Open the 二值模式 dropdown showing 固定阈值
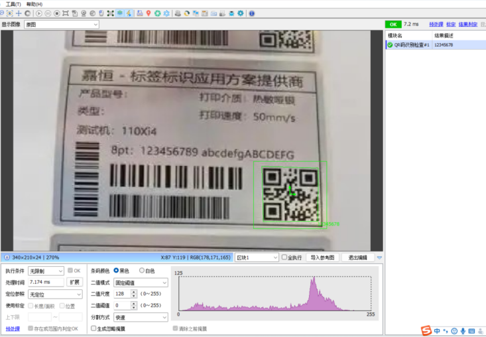The image size is (486, 337). point(141,283)
